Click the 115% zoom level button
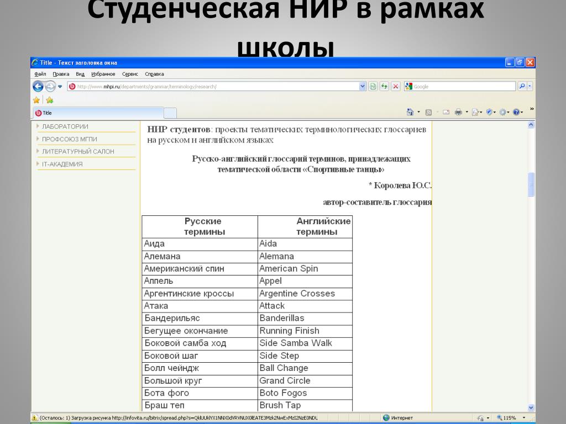Image resolution: width=566 pixels, height=424 pixels. tap(506, 417)
